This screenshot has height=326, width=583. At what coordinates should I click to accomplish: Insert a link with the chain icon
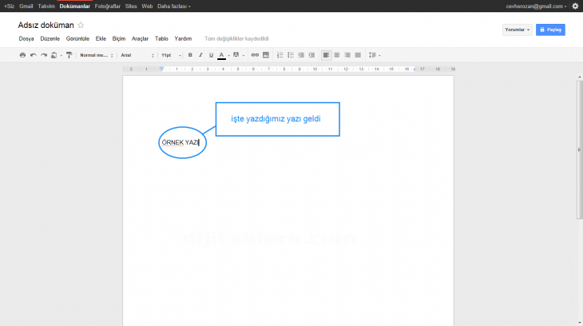(x=256, y=55)
